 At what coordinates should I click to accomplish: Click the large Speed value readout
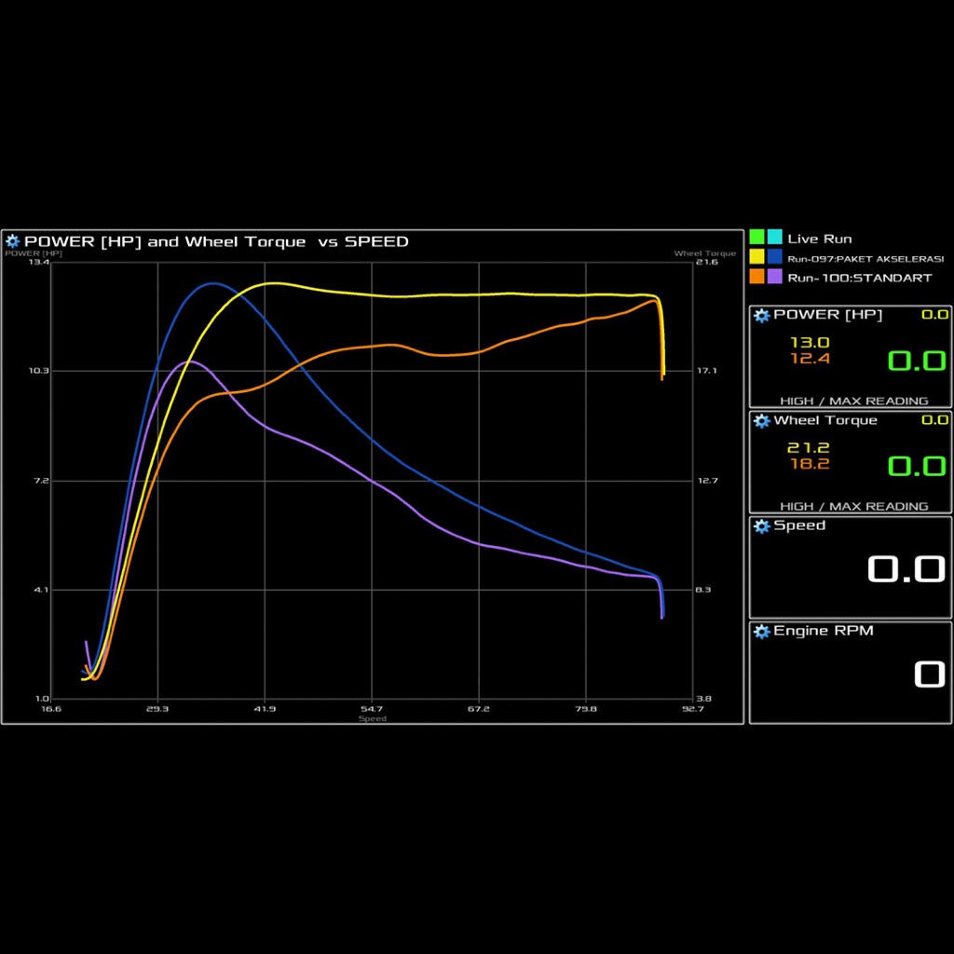pos(906,569)
